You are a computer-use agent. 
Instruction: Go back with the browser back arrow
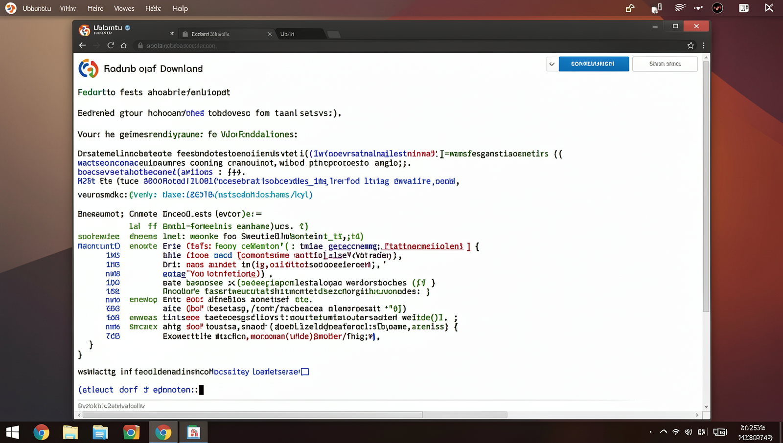point(82,45)
